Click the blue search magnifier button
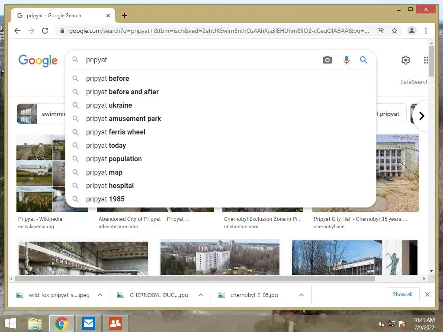This screenshot has height=332, width=443. click(x=363, y=60)
